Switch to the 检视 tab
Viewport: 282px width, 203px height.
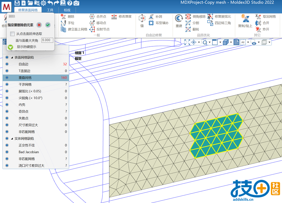[67, 10]
